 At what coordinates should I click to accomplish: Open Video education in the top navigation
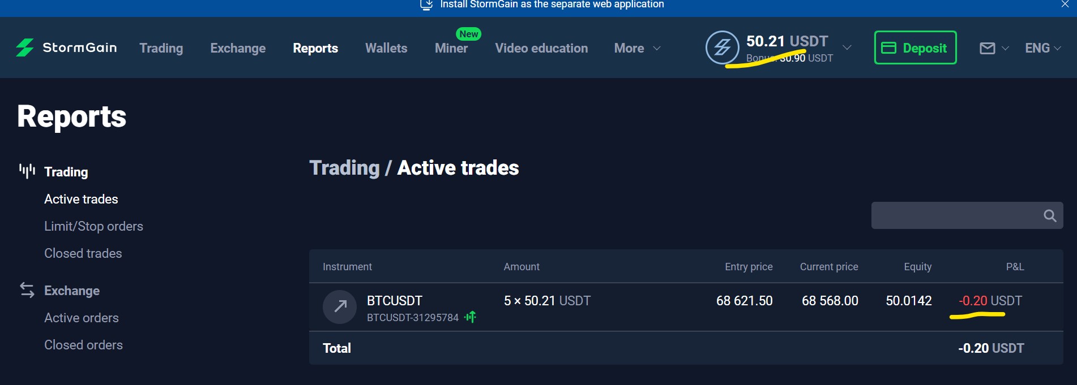point(541,49)
